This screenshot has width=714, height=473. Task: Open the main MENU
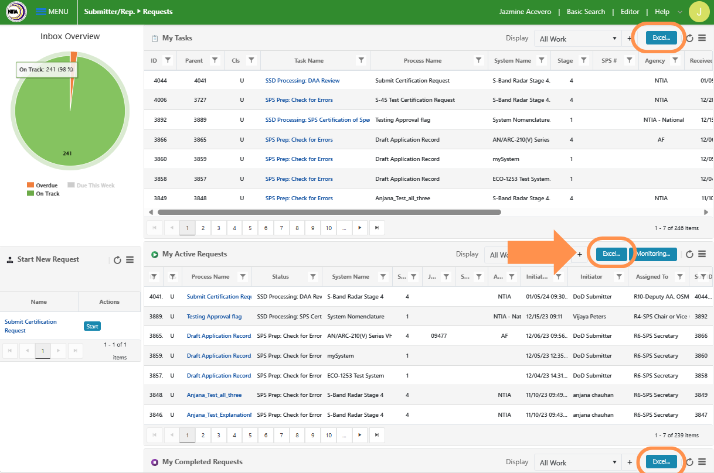(52, 12)
